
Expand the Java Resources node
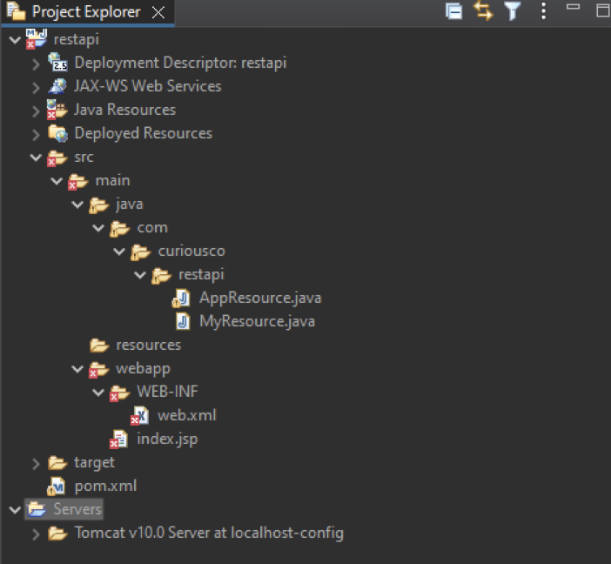point(36,111)
